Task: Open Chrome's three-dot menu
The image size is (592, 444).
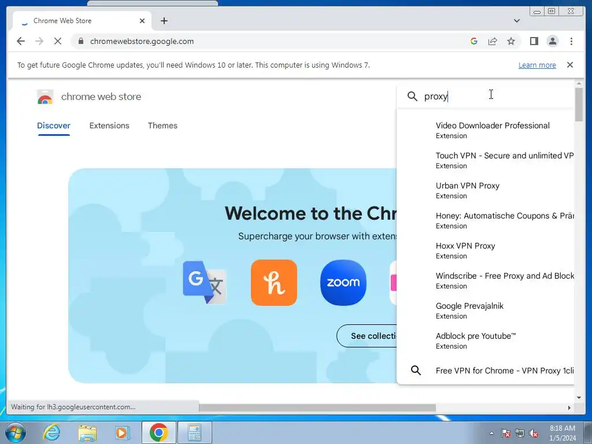Action: 571,41
